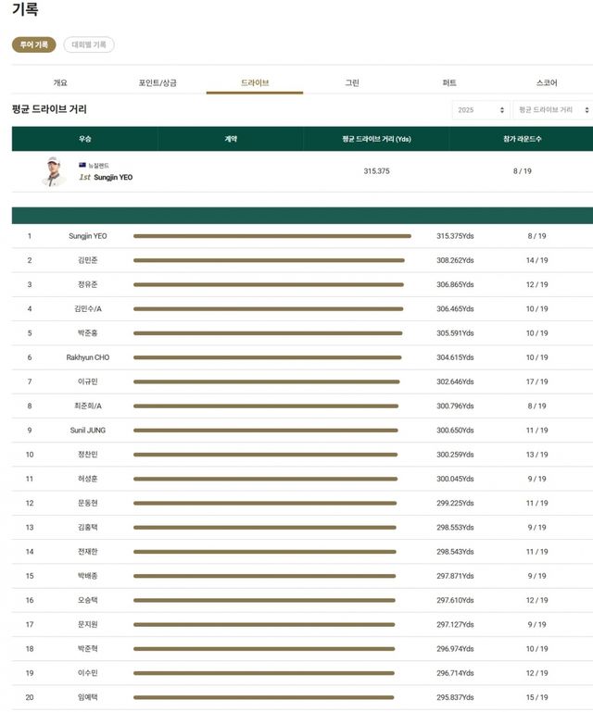This screenshot has width=593, height=712.
Task: Click the 참가 라운드수 column header
Action: tap(523, 139)
